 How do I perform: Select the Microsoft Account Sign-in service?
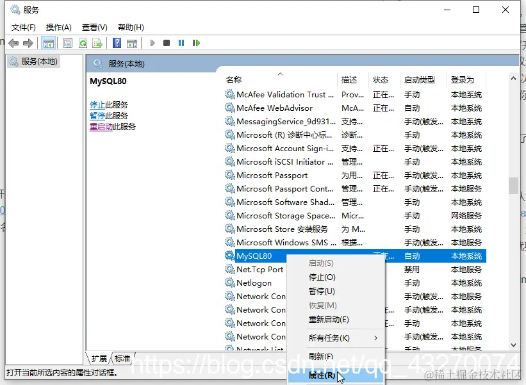click(355, 148)
